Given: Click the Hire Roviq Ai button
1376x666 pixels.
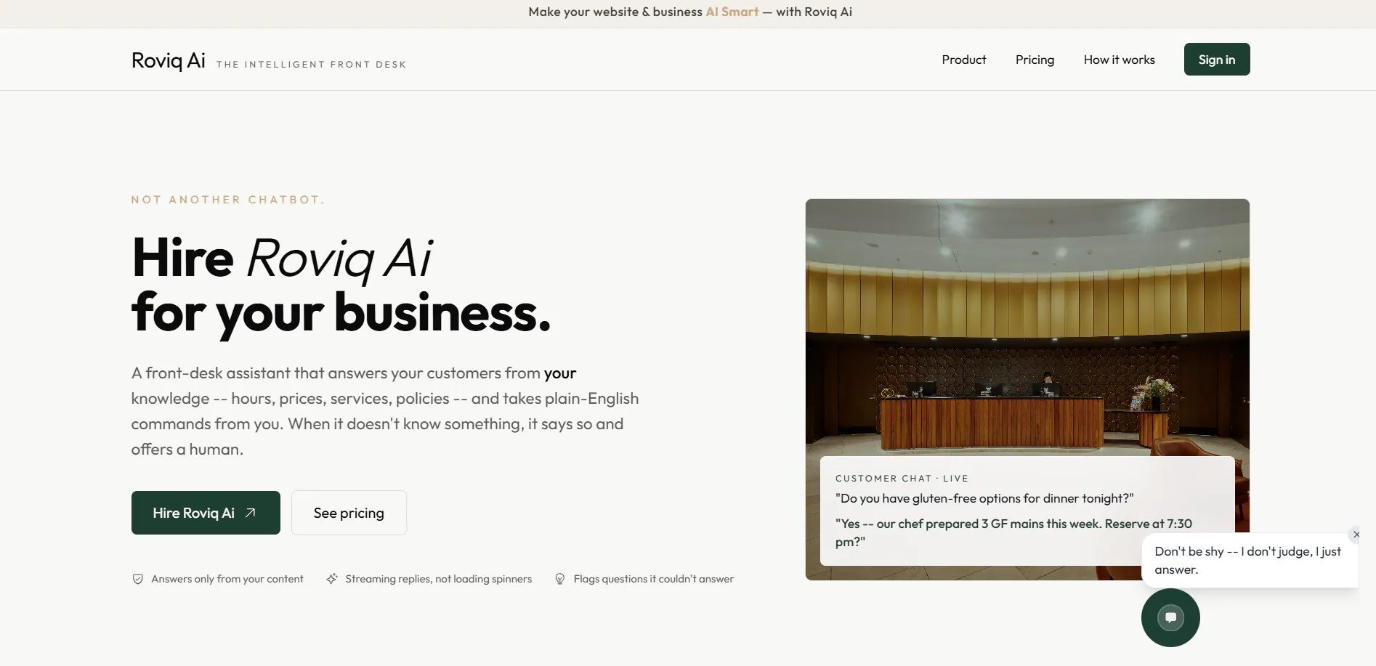Looking at the screenshot, I should [x=206, y=513].
